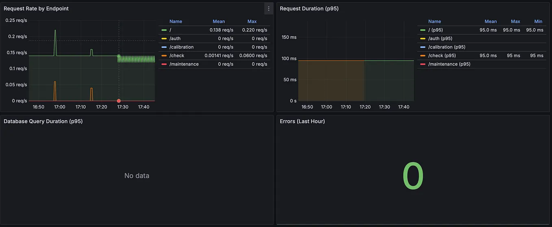Click the red /maintenance series color marker

pos(164,64)
